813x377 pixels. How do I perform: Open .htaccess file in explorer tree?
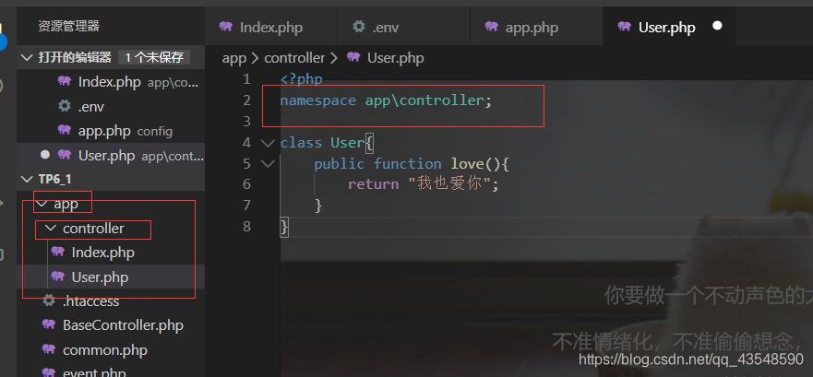pos(111,301)
